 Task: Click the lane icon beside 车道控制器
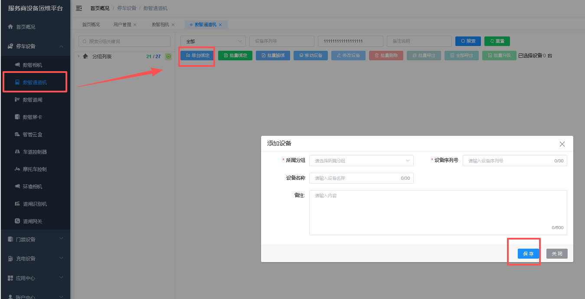click(17, 152)
